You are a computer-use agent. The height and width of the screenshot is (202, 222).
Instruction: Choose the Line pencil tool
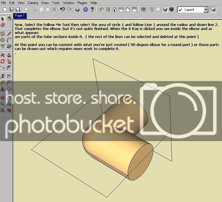click(x=9, y=34)
